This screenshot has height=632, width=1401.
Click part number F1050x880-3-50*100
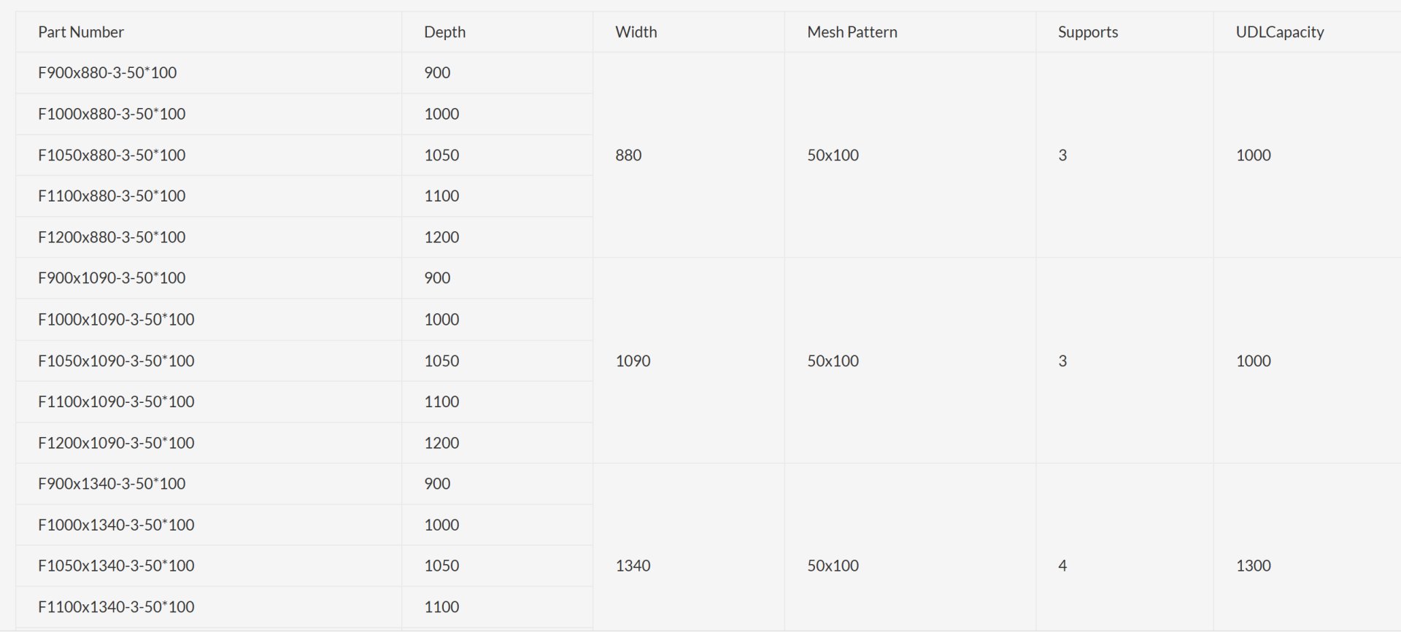click(x=112, y=155)
